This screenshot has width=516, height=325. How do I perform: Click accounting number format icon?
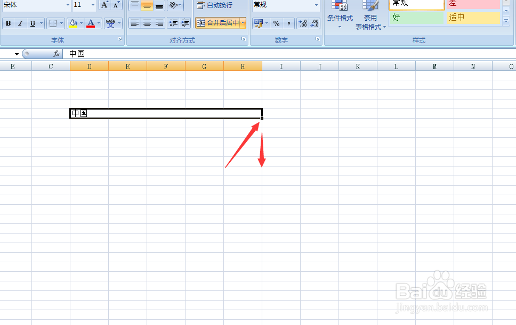[x=259, y=23]
